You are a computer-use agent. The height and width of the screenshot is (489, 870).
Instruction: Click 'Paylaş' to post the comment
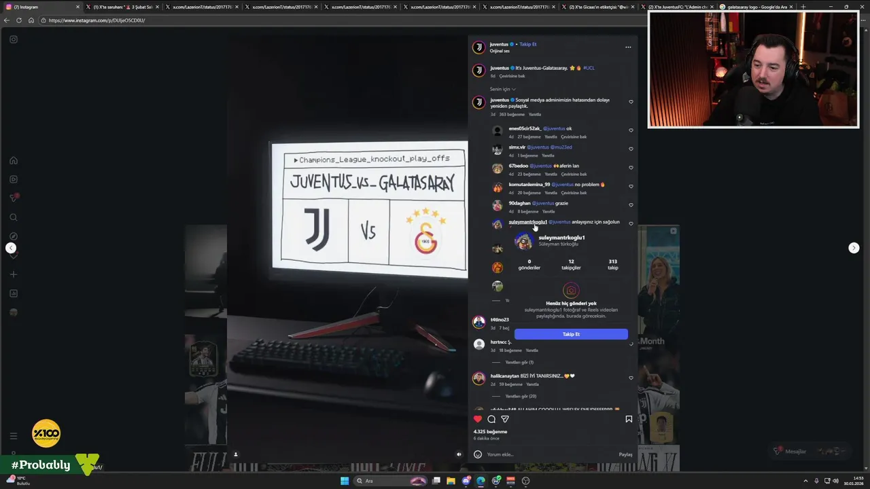coord(625,454)
